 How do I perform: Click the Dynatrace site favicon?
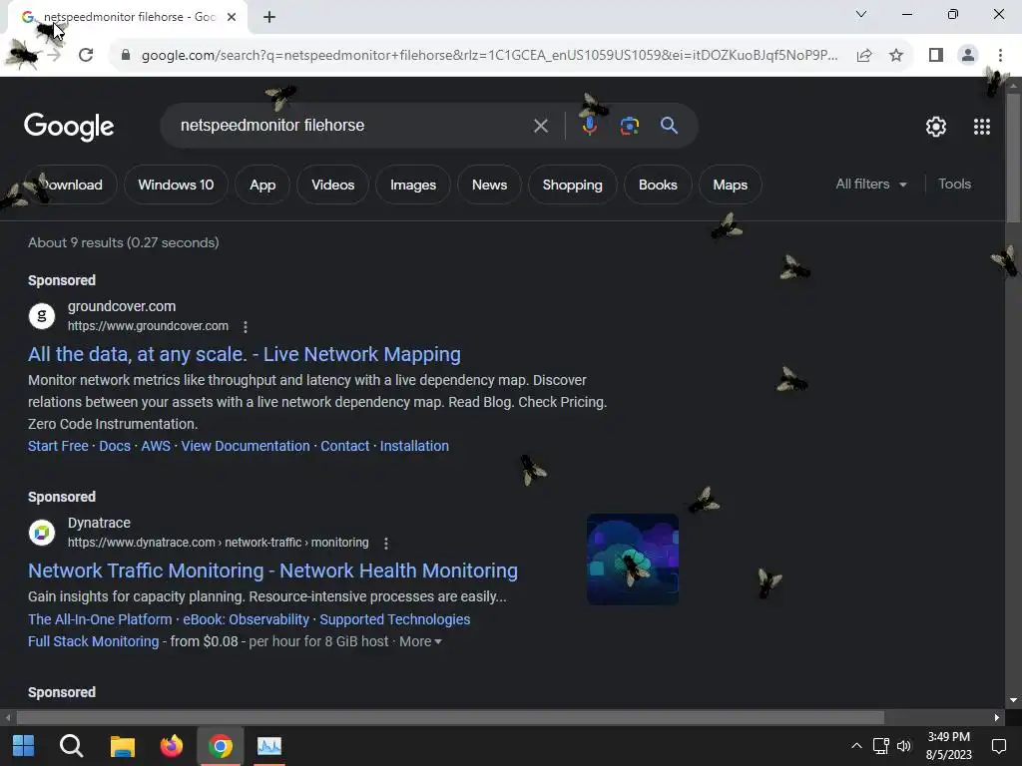pyautogui.click(x=42, y=533)
